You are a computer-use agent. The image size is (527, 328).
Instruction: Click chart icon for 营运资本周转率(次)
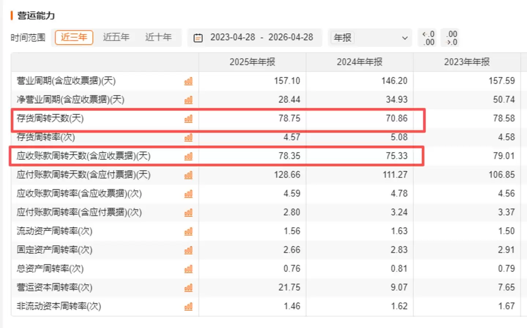coord(188,288)
